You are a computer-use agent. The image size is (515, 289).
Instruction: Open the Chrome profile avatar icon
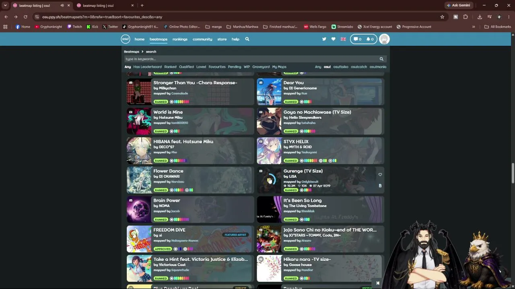(x=499, y=17)
